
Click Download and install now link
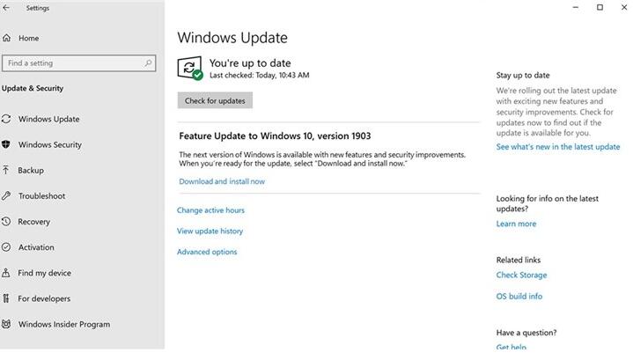pos(222,181)
